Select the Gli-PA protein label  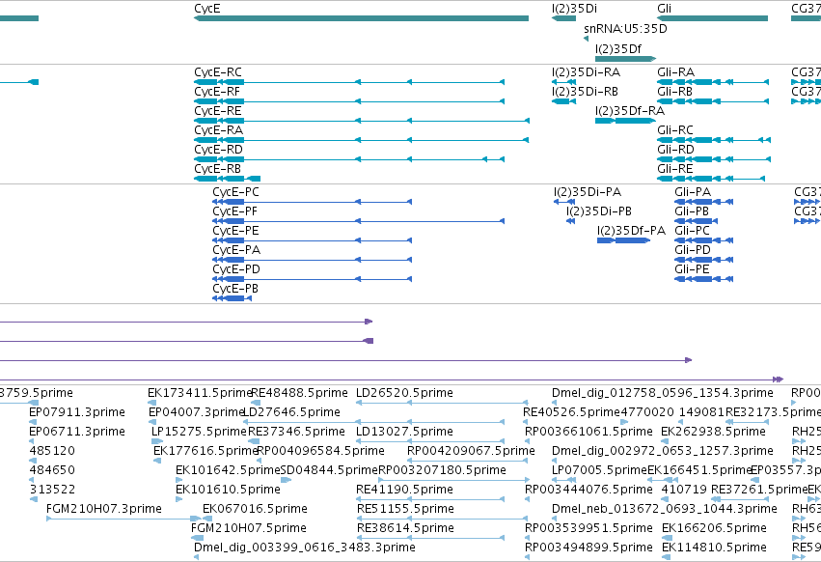click(694, 192)
